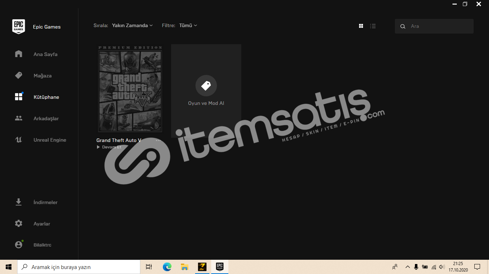
Task: Open the Mağaza store tag icon
Action: point(19,75)
